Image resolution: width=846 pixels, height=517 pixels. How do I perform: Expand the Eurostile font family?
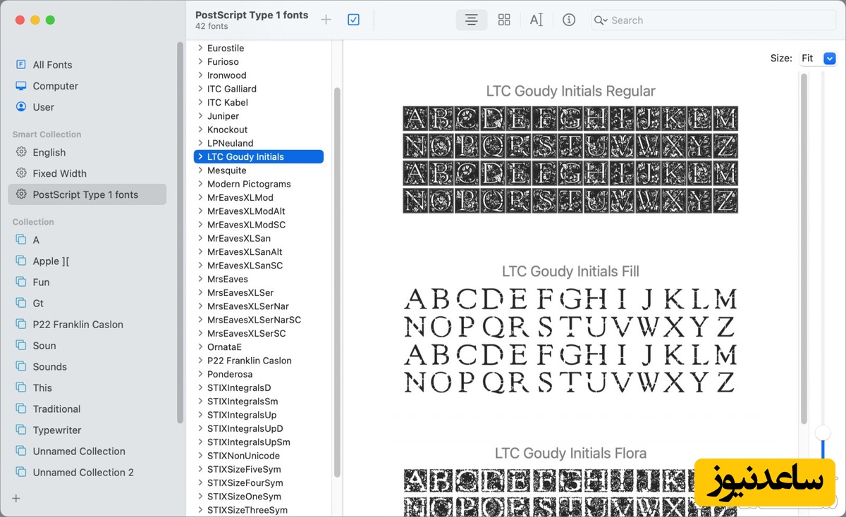tap(201, 48)
